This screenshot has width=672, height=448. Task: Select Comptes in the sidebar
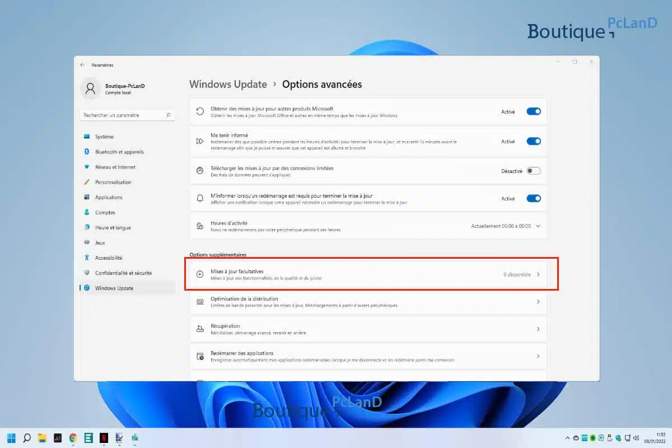(x=128, y=212)
